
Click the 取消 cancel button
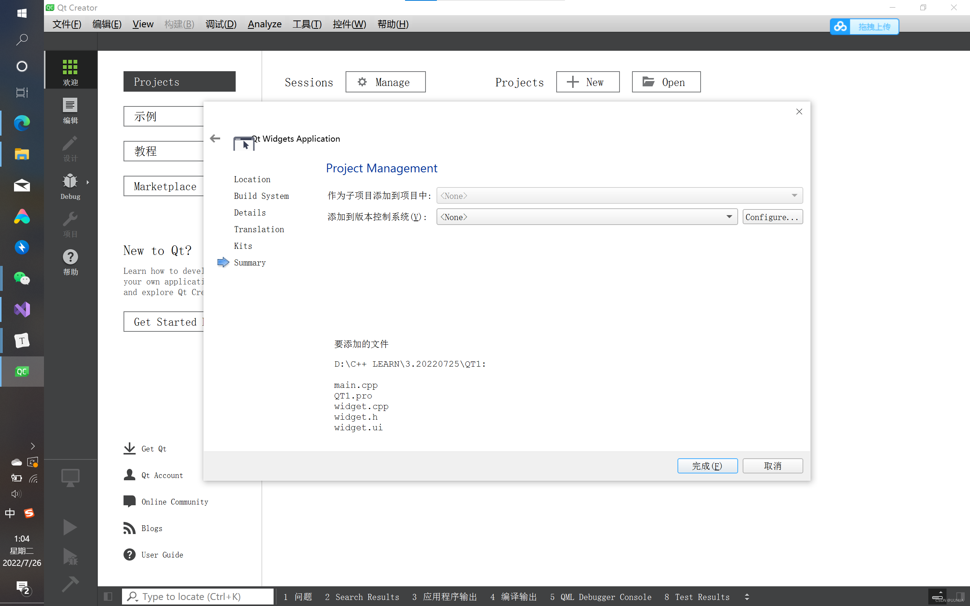(772, 466)
